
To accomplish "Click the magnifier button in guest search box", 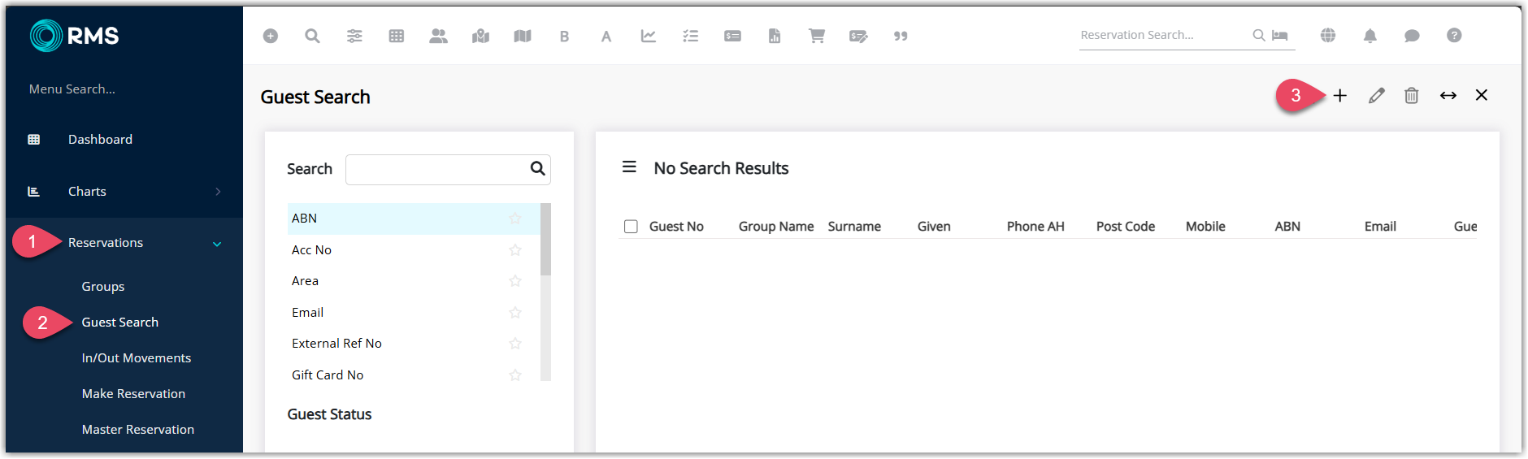I will [537, 168].
